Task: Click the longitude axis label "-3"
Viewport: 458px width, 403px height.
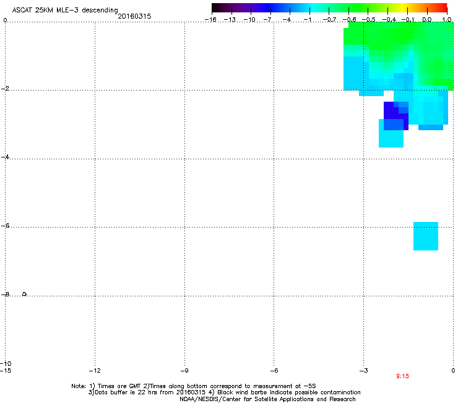Action: [364, 371]
